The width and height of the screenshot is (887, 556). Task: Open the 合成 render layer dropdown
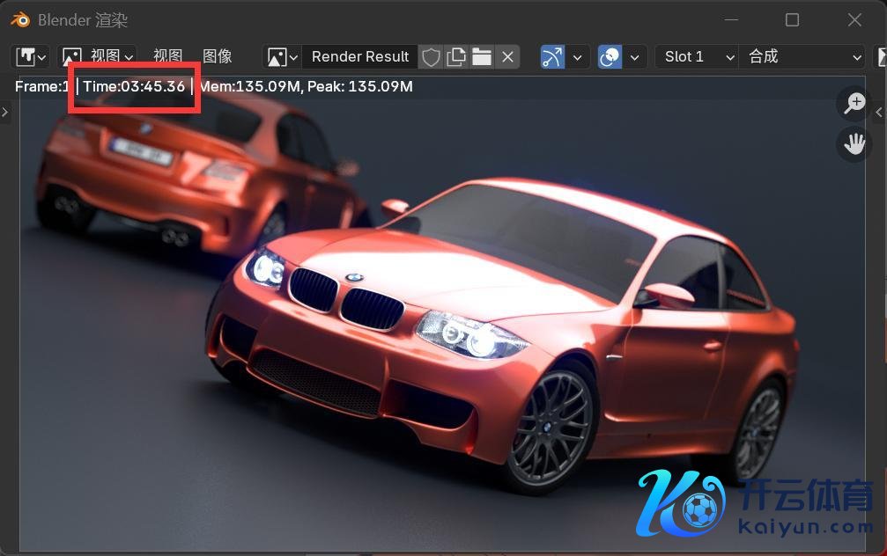[802, 56]
